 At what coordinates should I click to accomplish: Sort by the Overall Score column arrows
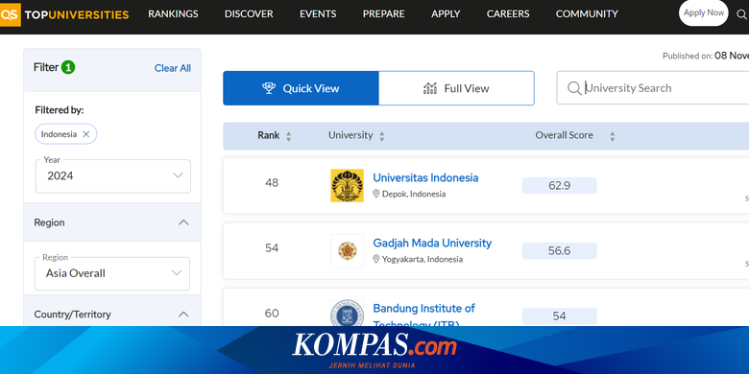click(613, 136)
